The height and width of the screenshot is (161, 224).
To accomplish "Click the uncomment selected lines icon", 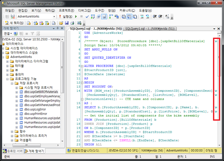I will 148,17.
